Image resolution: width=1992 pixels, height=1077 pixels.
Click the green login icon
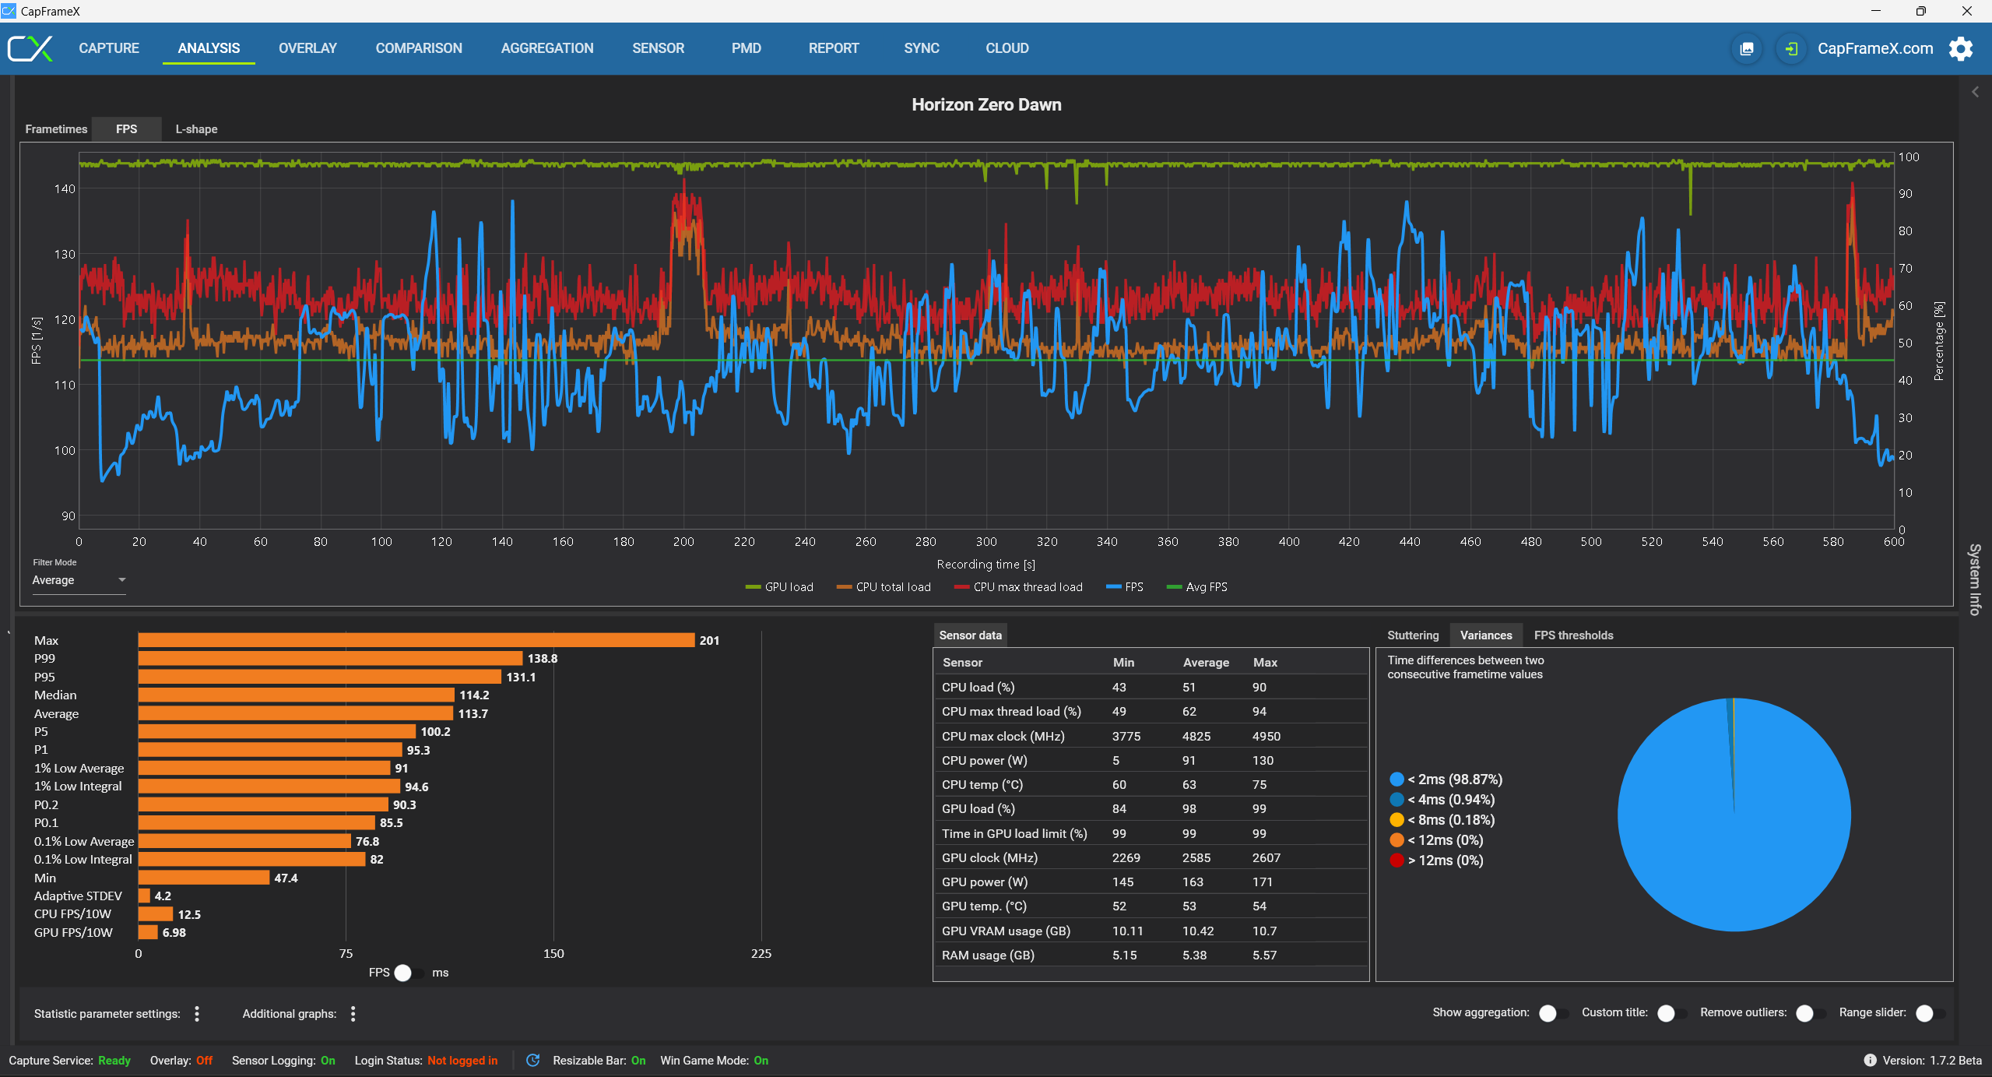tap(1790, 49)
